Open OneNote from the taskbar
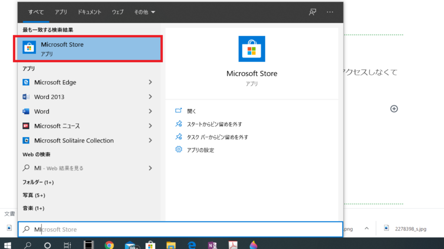Viewport: 444px width, 249px height. (212, 245)
